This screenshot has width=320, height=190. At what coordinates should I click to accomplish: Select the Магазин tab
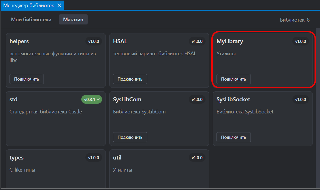click(x=73, y=20)
